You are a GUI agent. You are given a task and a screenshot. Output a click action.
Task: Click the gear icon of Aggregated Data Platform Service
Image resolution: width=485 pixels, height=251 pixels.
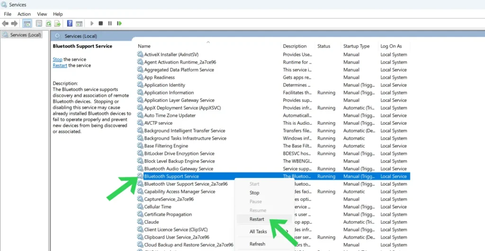[x=140, y=70]
